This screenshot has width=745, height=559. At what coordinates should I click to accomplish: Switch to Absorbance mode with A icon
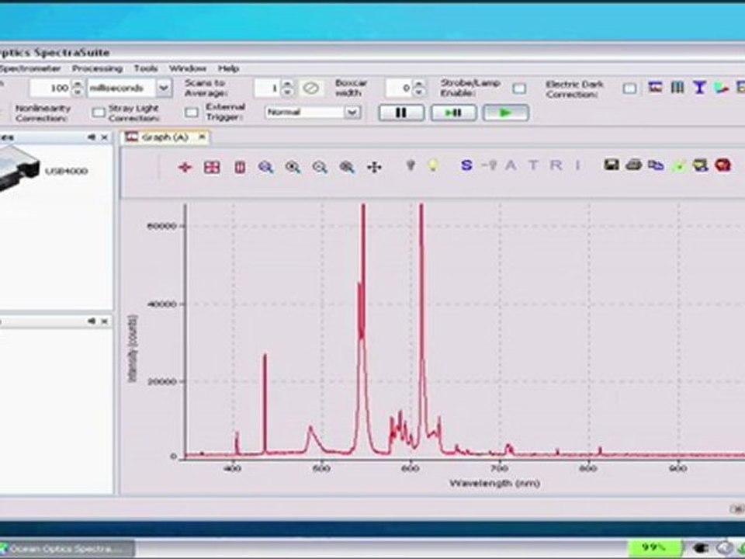[x=511, y=165]
